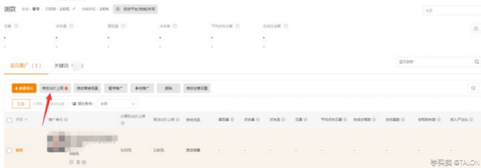Click help icon beside 移动出价上限 header
481x168 pixels.
click(177, 120)
